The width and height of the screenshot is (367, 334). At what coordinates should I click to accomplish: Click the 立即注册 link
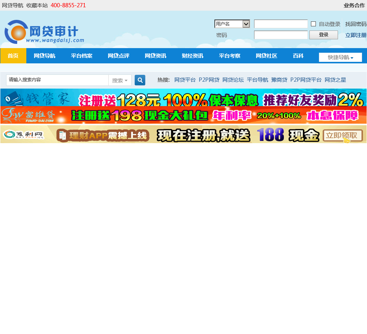pyautogui.click(x=356, y=35)
